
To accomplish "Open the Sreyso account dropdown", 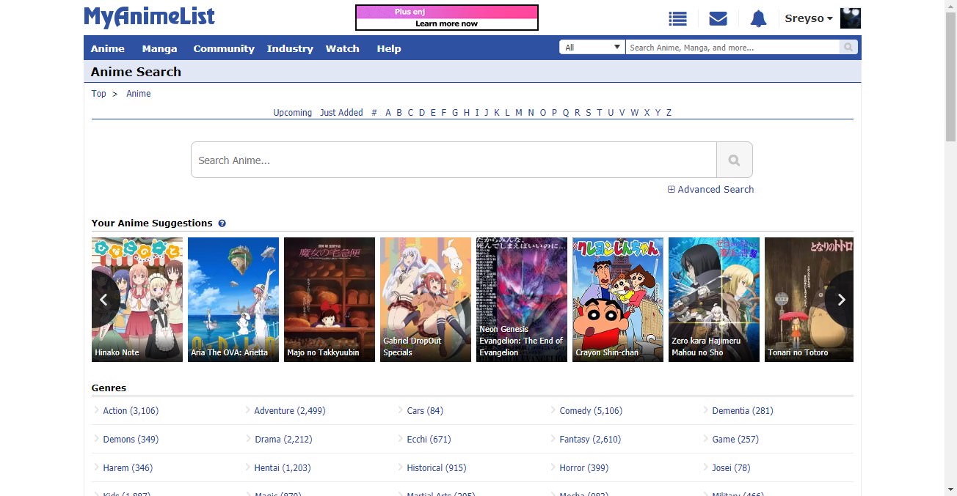I will 809,18.
